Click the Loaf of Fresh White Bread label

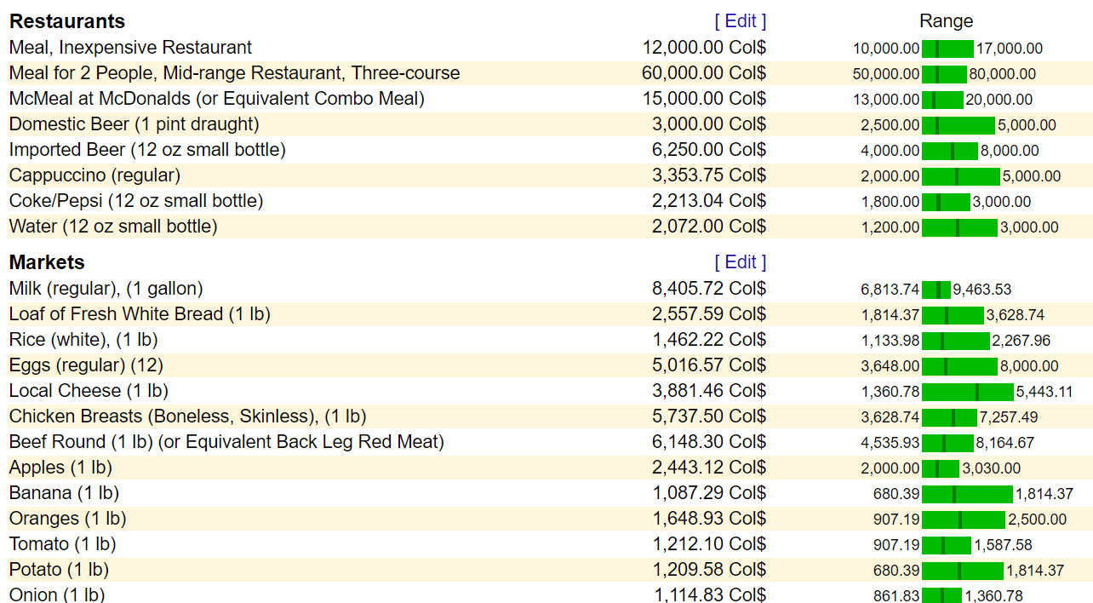point(140,314)
